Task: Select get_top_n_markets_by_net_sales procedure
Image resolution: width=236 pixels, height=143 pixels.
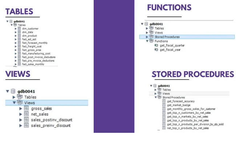Action: pos(188,117)
